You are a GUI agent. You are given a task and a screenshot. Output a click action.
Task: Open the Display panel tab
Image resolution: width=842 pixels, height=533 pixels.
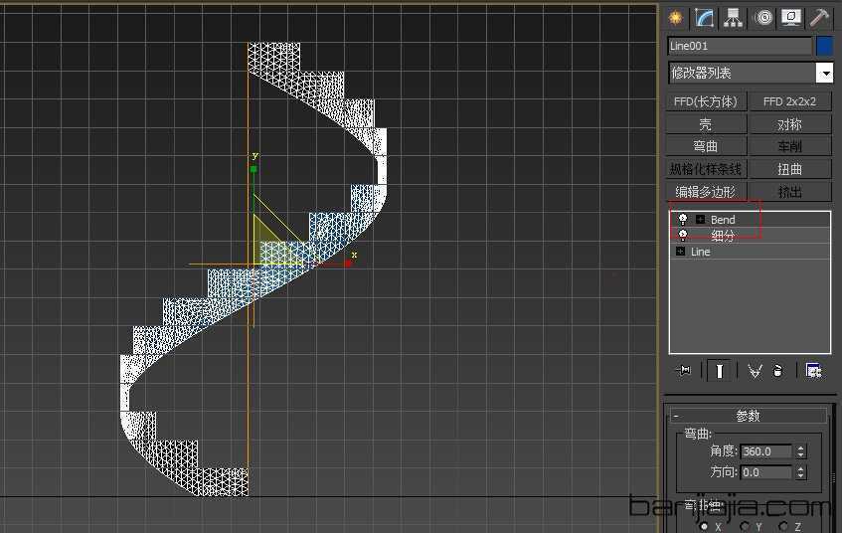(790, 18)
